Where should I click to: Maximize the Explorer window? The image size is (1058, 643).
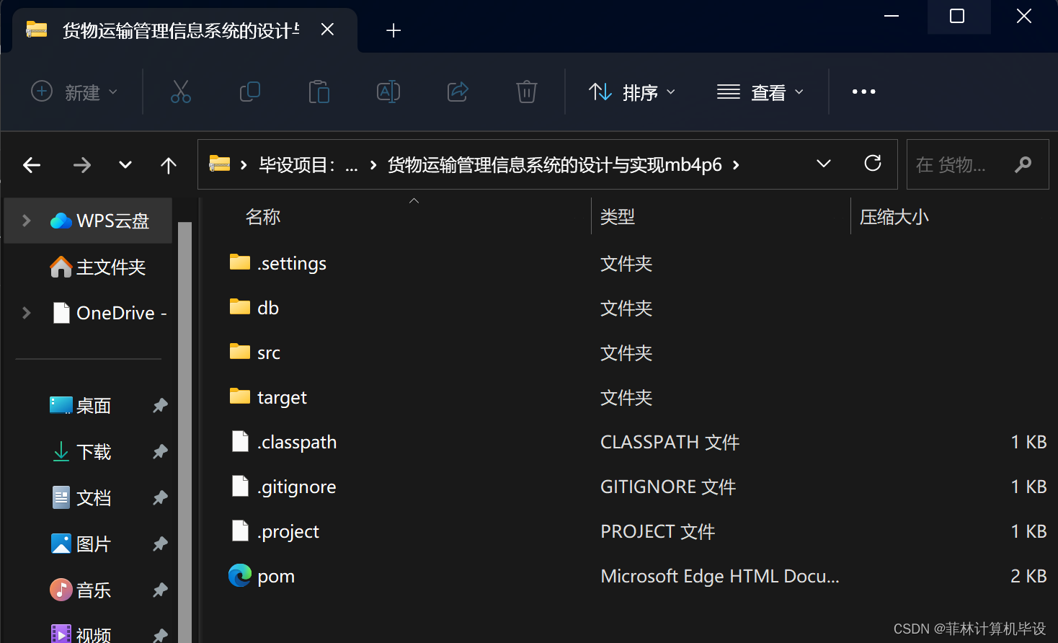pos(957,16)
